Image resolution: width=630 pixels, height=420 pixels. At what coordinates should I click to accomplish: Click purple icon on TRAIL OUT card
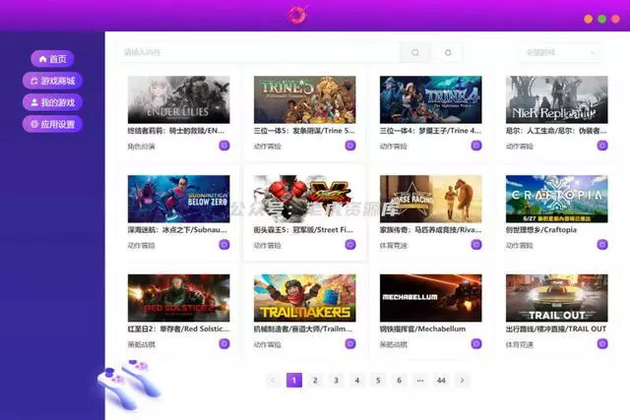[x=602, y=343]
